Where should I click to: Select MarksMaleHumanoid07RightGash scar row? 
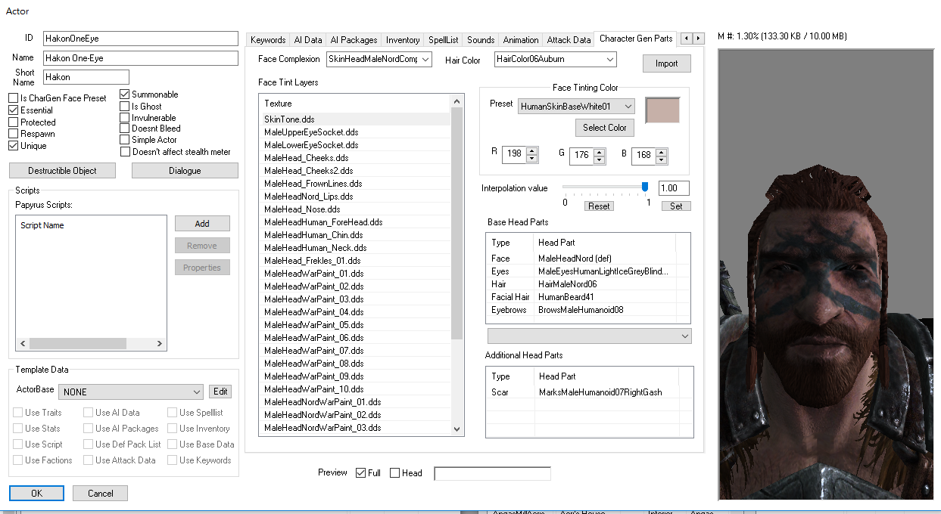pos(589,393)
